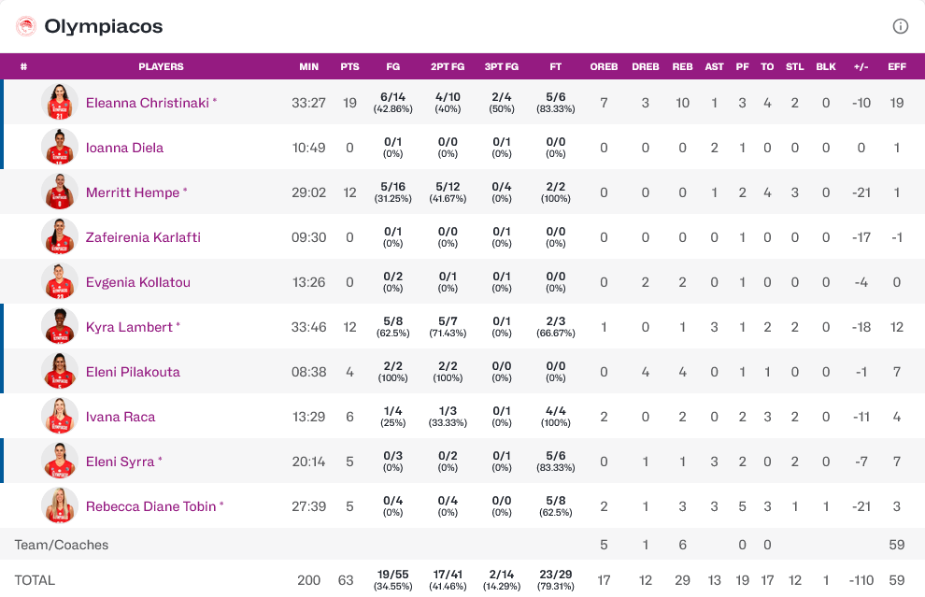The height and width of the screenshot is (597, 925).
Task: Click Kyra Lambert's player photo
Action: click(59, 327)
